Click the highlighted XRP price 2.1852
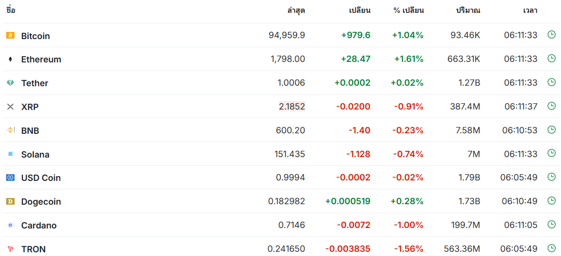 [292, 107]
